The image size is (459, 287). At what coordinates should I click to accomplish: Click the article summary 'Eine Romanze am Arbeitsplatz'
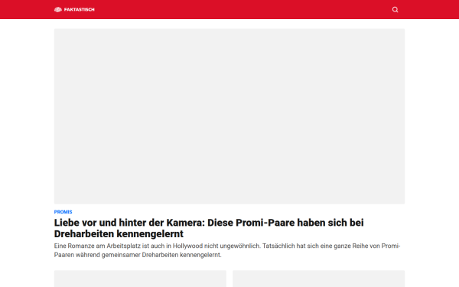point(227,250)
